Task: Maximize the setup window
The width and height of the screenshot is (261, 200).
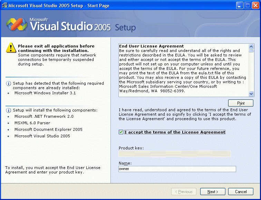Action: click(248, 6)
